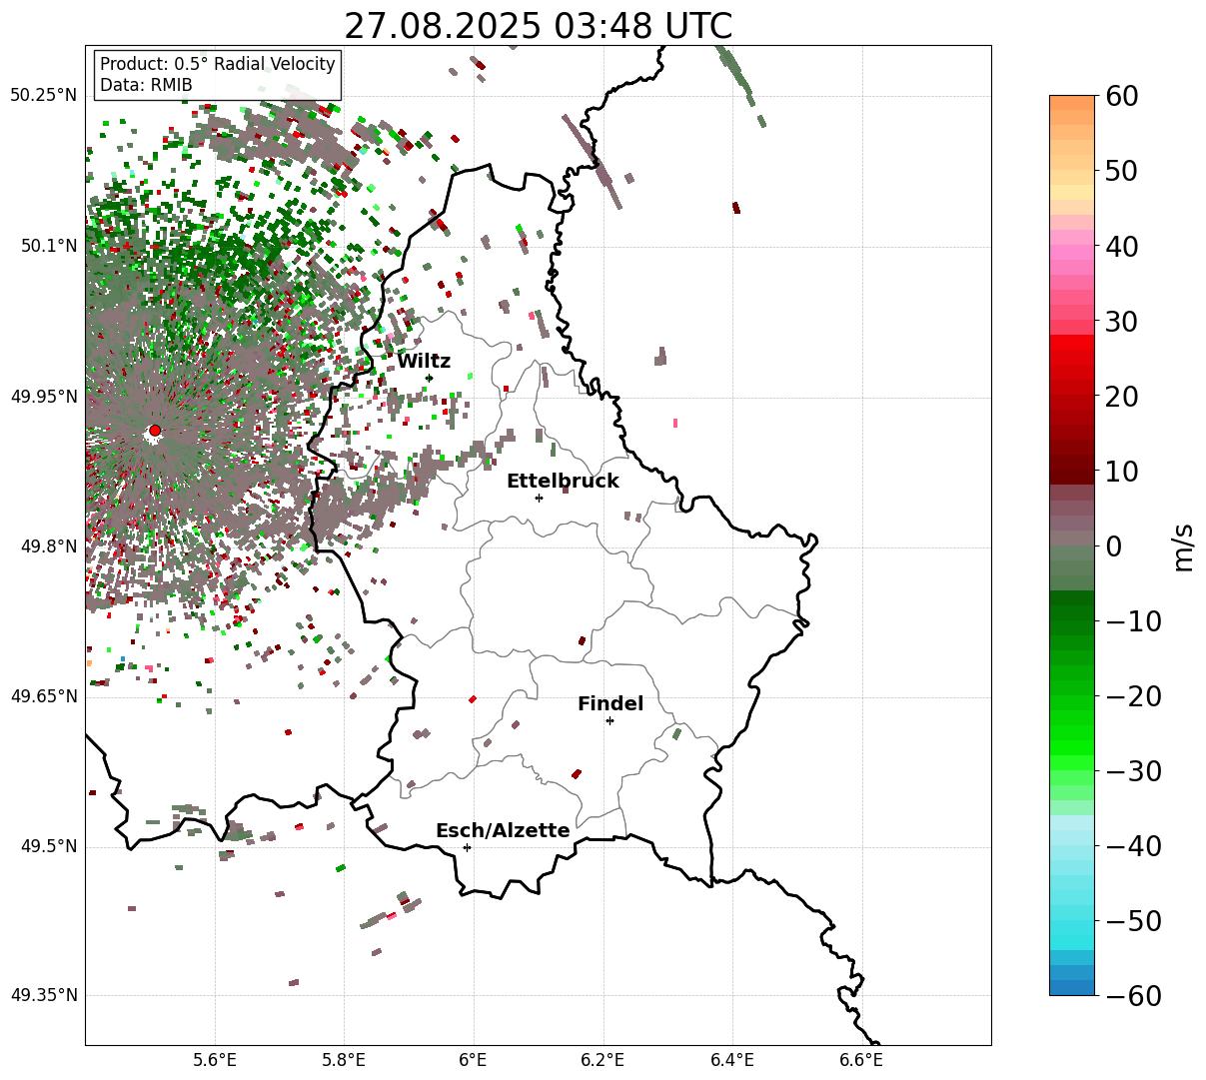
Task: Click the 5.6°E longitude label
Action: point(215,1061)
